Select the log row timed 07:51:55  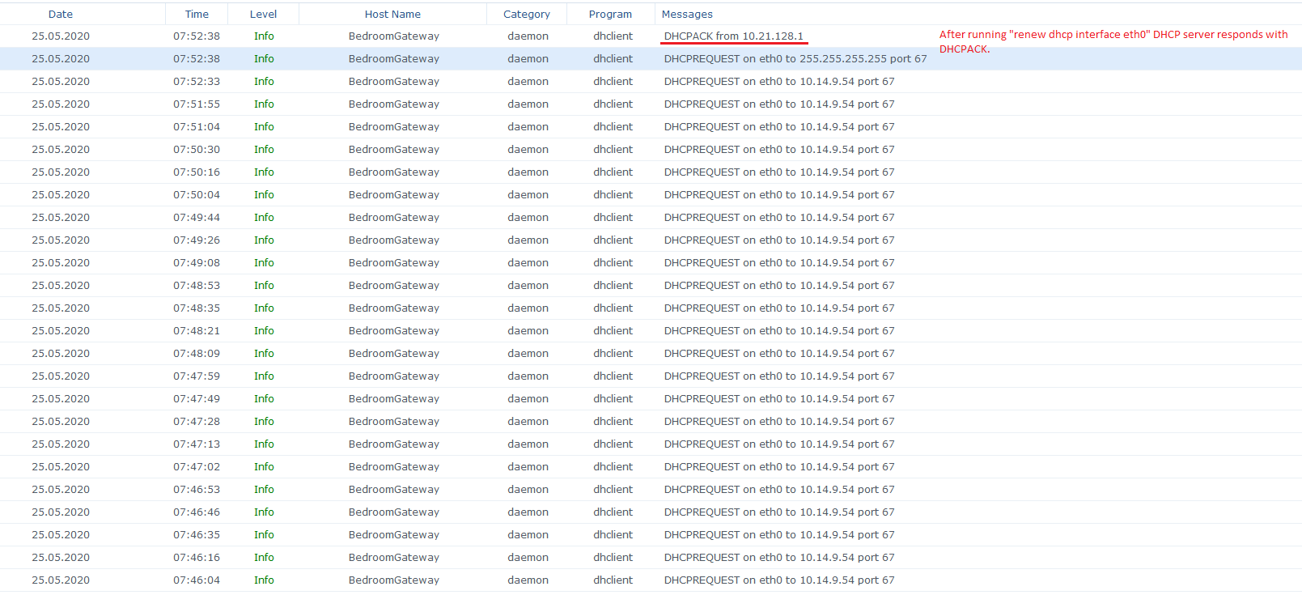pyautogui.click(x=651, y=104)
